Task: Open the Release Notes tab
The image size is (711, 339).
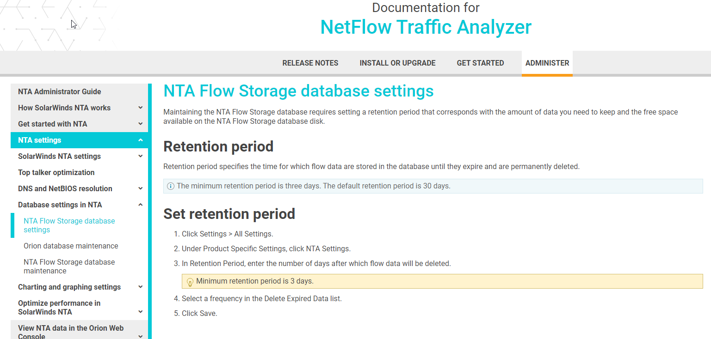Action: 310,63
